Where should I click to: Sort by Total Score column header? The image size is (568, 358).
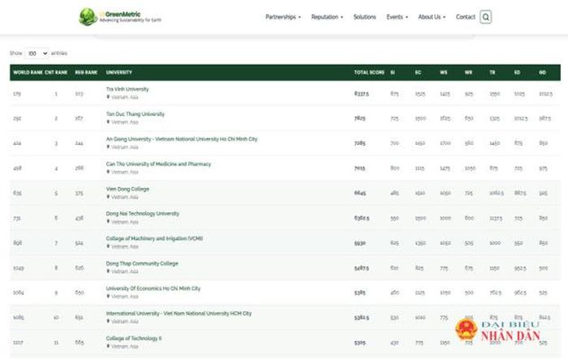[x=369, y=72]
